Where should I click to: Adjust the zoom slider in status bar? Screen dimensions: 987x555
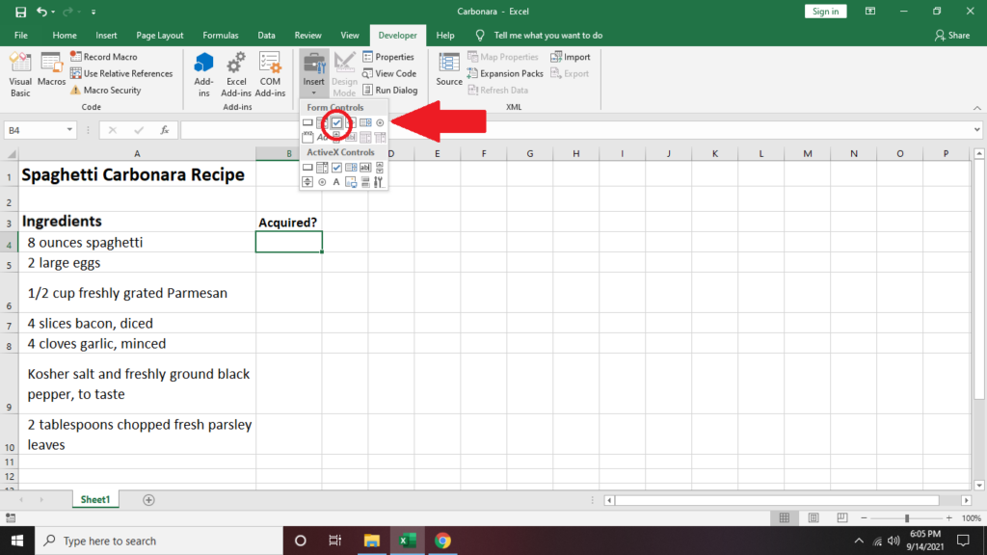[x=906, y=518]
